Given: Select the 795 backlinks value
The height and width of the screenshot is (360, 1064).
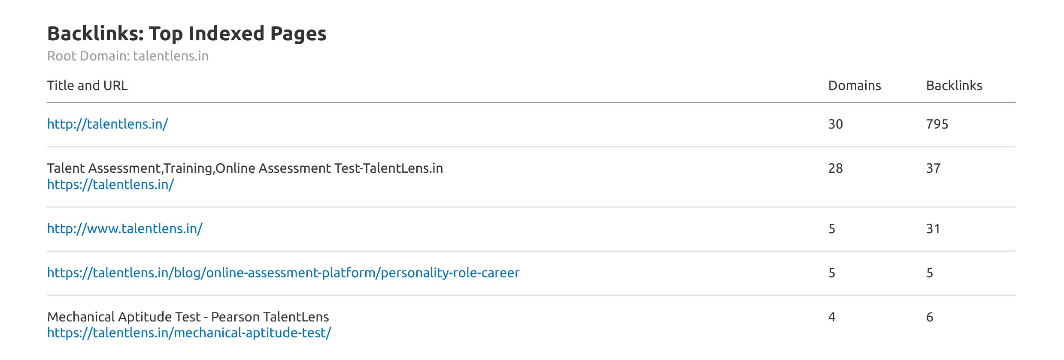Looking at the screenshot, I should tap(937, 124).
